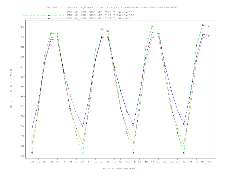Click x-axis tick label 69

178,162
